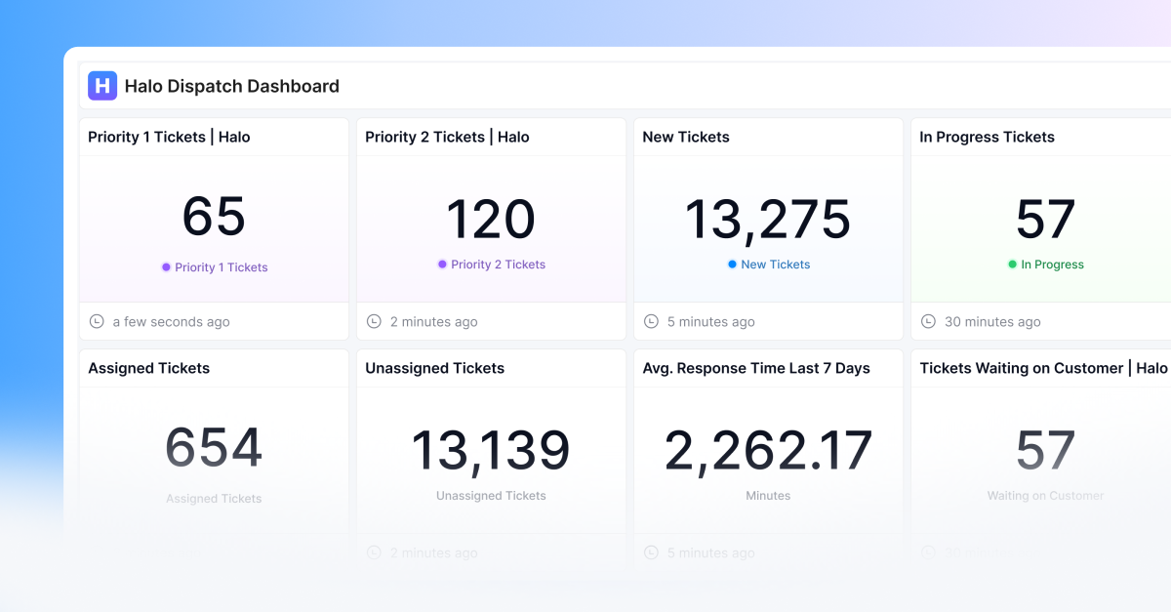Viewport: 1171px width, 612px height.
Task: Click the purple dot next to Priority 2 Tickets legend
Action: 442,264
